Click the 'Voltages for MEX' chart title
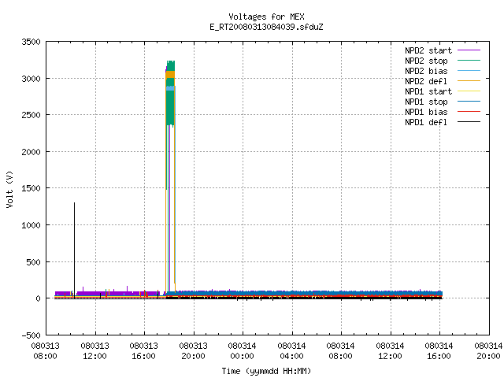The height and width of the screenshot is (378, 504). click(x=266, y=17)
